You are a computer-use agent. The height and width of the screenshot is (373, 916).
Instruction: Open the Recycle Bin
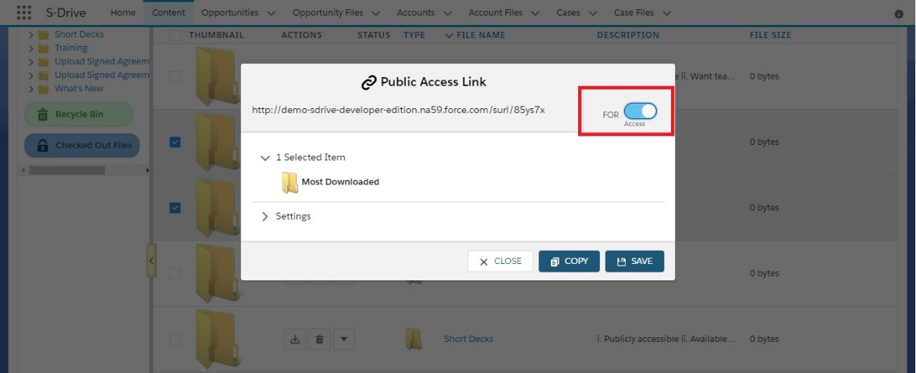78,114
